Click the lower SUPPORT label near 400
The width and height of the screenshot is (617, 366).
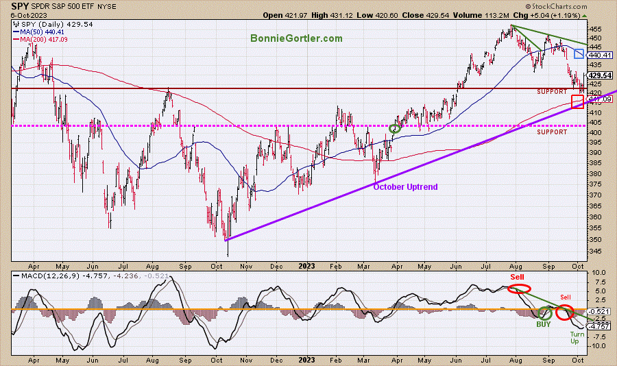pyautogui.click(x=552, y=132)
